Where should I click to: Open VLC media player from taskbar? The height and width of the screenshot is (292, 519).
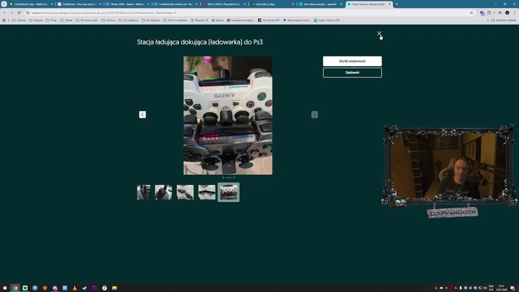coord(75,288)
